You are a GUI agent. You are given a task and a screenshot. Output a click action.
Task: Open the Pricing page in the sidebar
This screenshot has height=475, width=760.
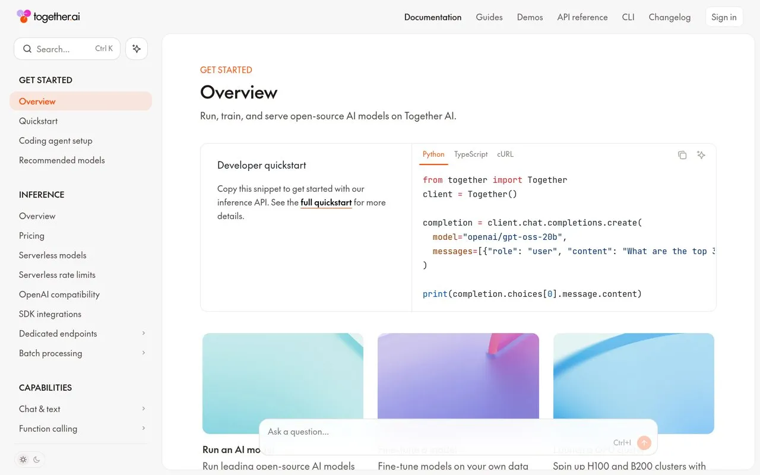click(x=81, y=236)
